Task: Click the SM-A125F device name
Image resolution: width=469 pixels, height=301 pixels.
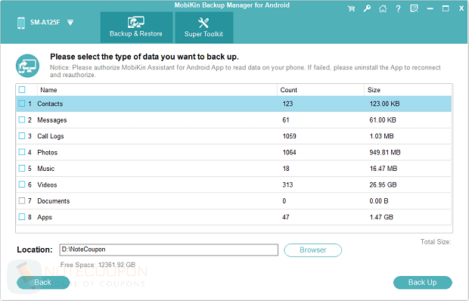Action: point(45,23)
